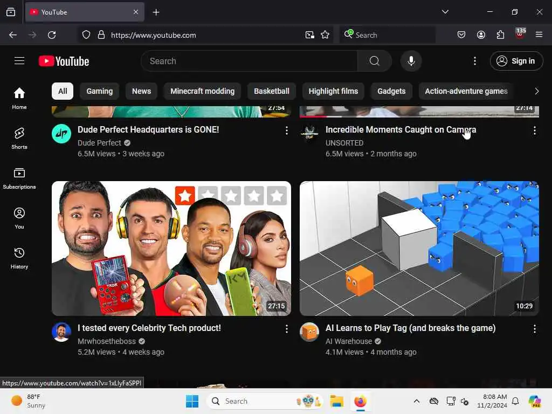552x414 pixels.
Task: Go to Home in the sidebar
Action: [x=19, y=98]
